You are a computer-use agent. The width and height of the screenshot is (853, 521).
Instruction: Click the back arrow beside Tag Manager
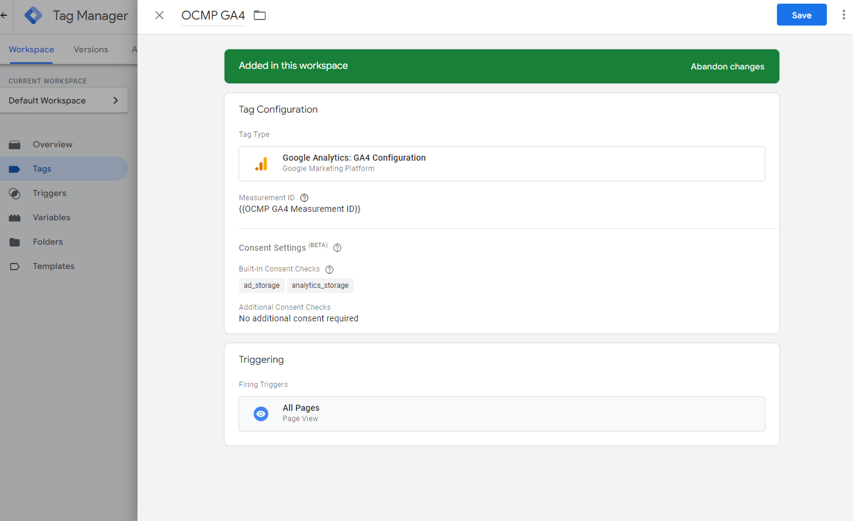point(4,15)
